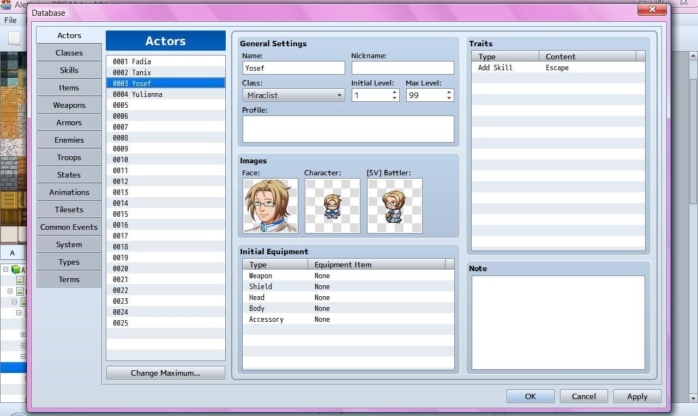
Task: Open the Class dropdown showing Miraclist
Action: [293, 95]
